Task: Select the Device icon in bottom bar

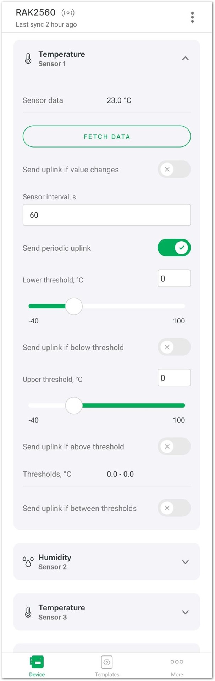Action: (x=37, y=662)
